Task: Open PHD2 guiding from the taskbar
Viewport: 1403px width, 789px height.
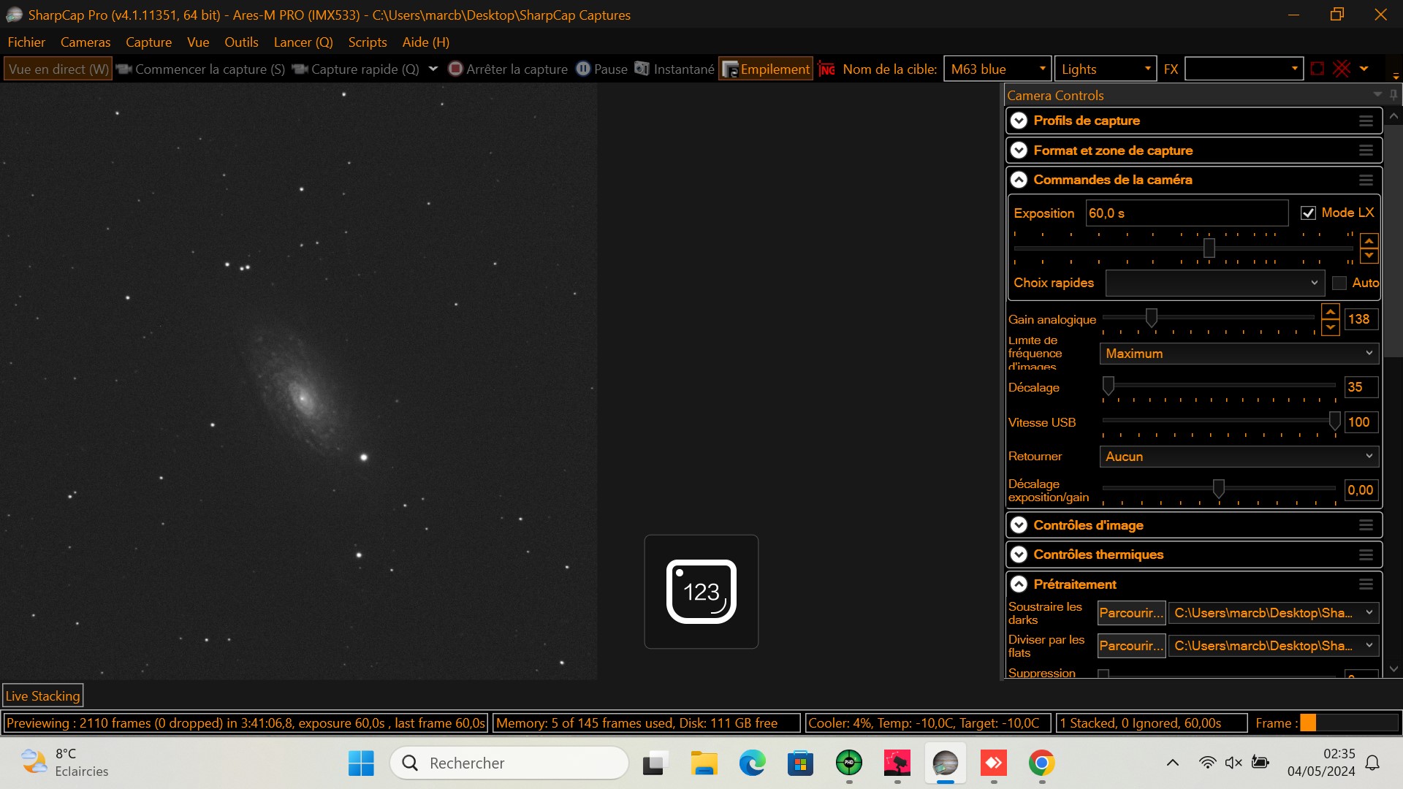Action: coord(848,763)
